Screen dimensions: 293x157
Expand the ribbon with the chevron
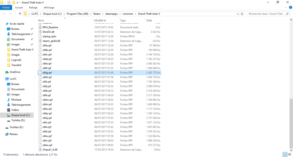tap(286, 8)
